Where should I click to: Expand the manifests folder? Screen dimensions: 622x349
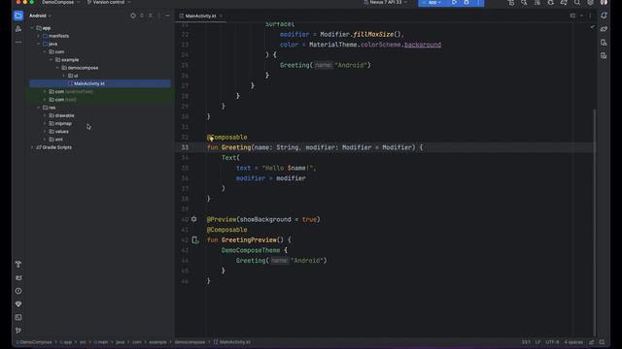[39, 36]
